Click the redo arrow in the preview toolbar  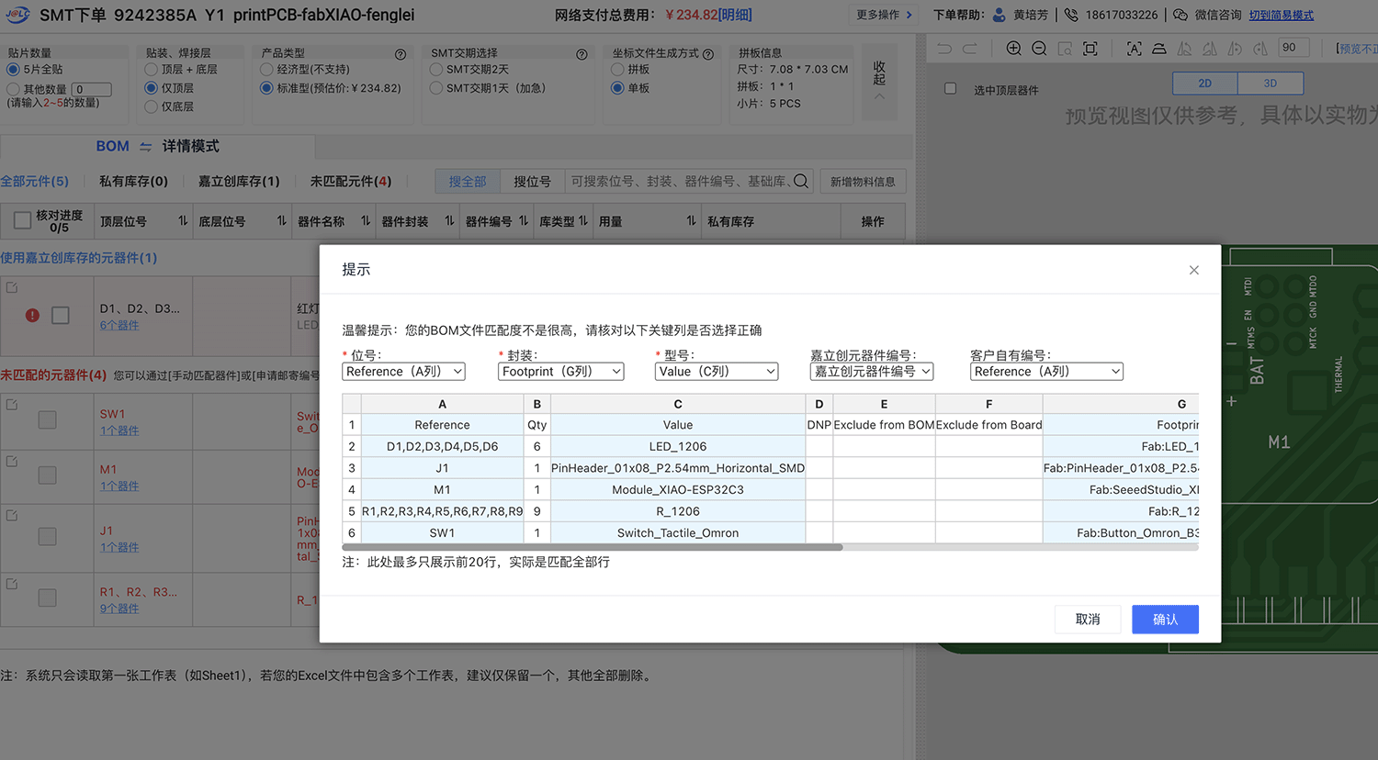tap(970, 49)
